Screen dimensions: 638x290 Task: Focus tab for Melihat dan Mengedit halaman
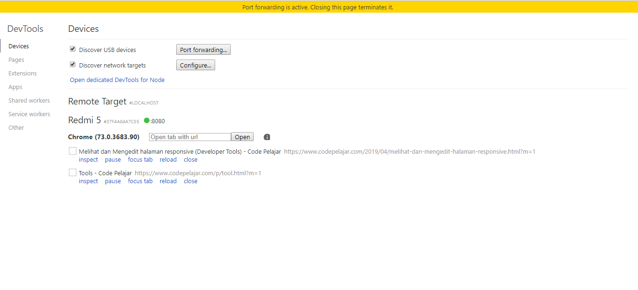[x=140, y=159]
